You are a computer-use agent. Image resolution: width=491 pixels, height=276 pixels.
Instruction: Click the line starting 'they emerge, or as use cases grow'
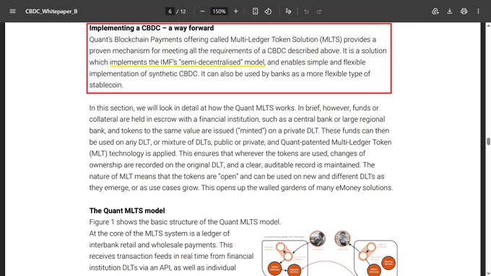tap(240, 188)
